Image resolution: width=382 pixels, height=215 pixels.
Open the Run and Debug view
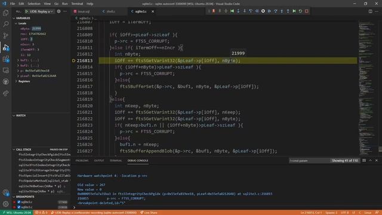point(5,47)
